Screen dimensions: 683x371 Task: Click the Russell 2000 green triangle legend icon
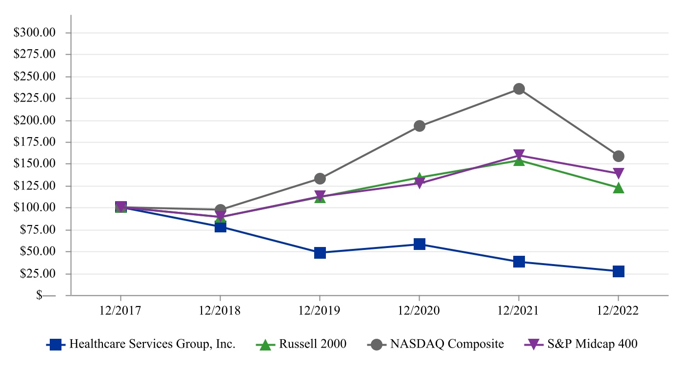(x=265, y=345)
